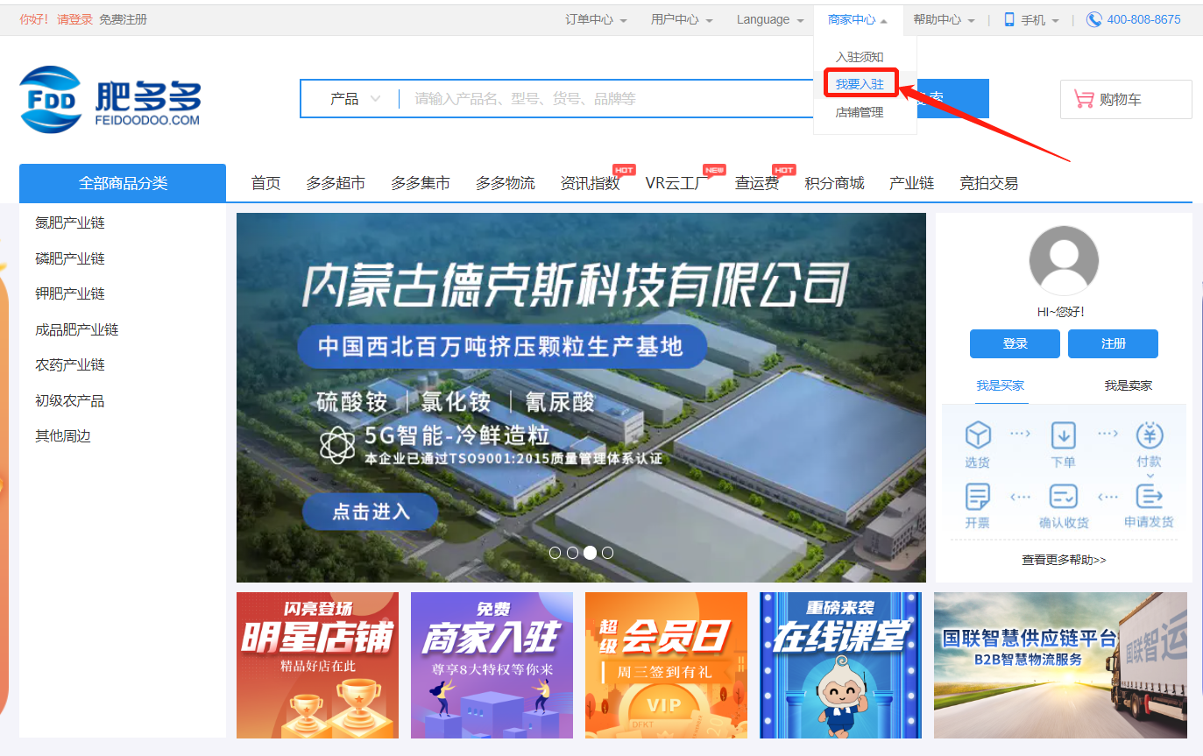Open 查运费 navigation item
The height and width of the screenshot is (756, 1203).
click(757, 183)
